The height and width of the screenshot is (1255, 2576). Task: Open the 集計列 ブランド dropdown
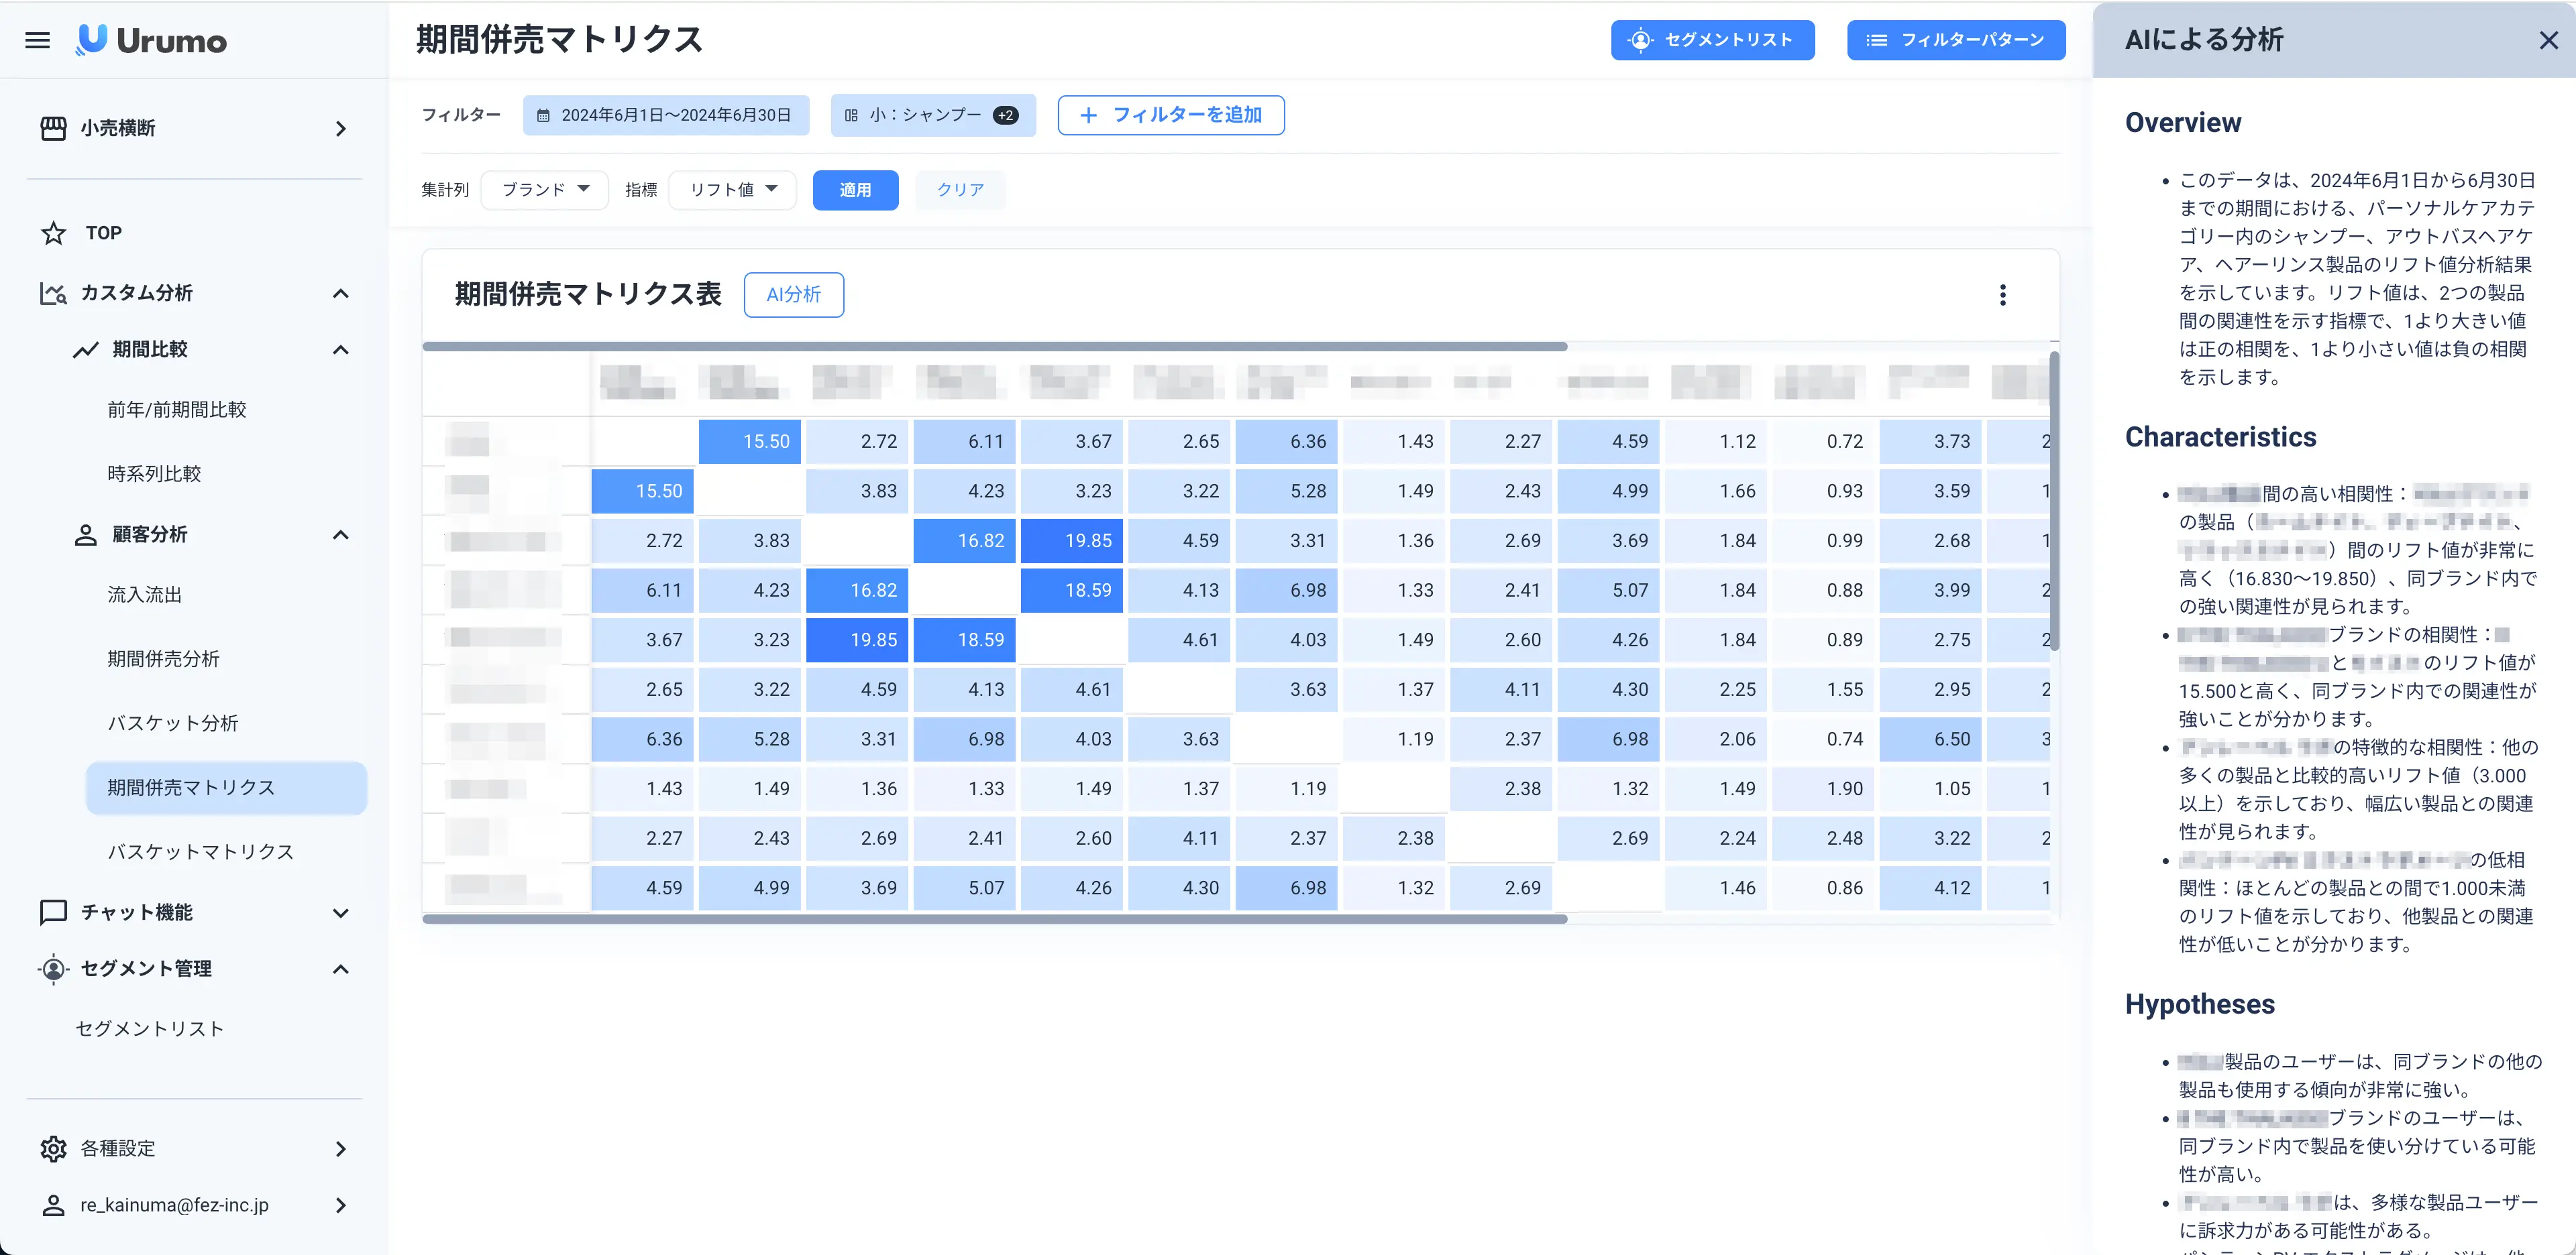click(x=545, y=190)
